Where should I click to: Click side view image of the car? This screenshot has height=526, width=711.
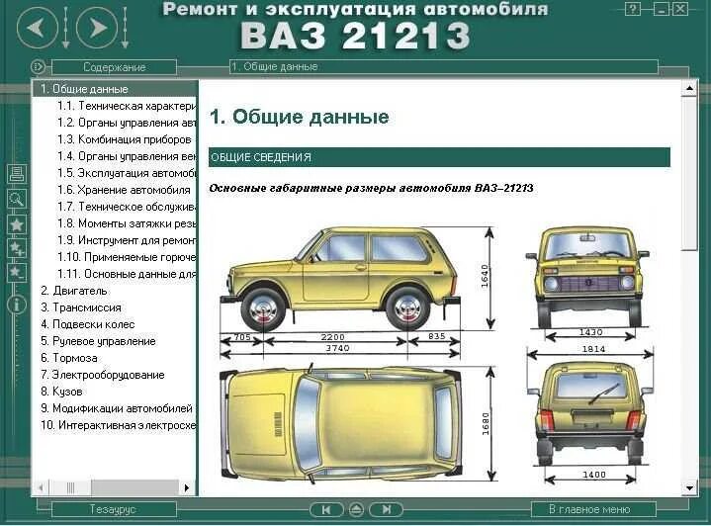(340, 279)
